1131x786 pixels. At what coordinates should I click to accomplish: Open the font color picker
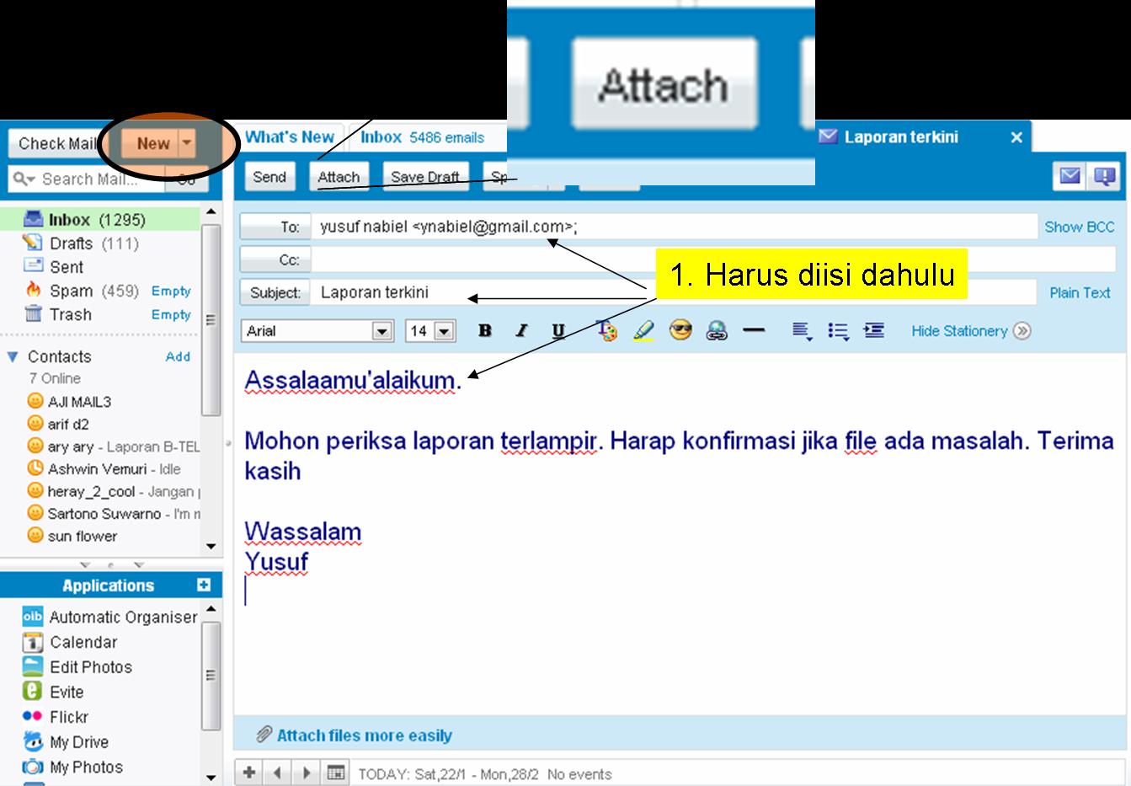click(x=606, y=330)
